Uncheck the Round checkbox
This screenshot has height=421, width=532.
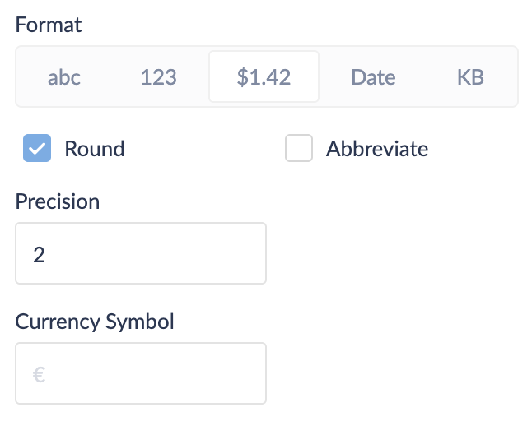point(37,149)
